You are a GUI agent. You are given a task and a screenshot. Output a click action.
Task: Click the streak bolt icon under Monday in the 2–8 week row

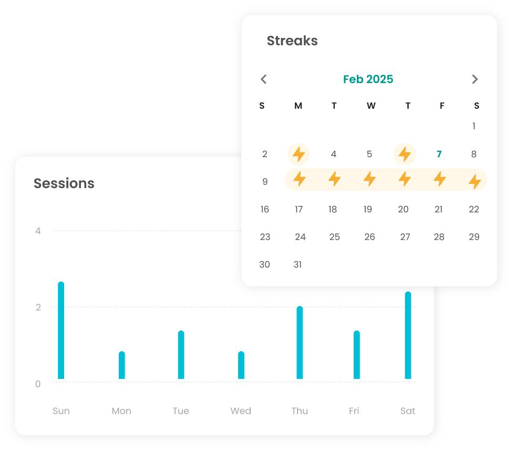(x=299, y=155)
